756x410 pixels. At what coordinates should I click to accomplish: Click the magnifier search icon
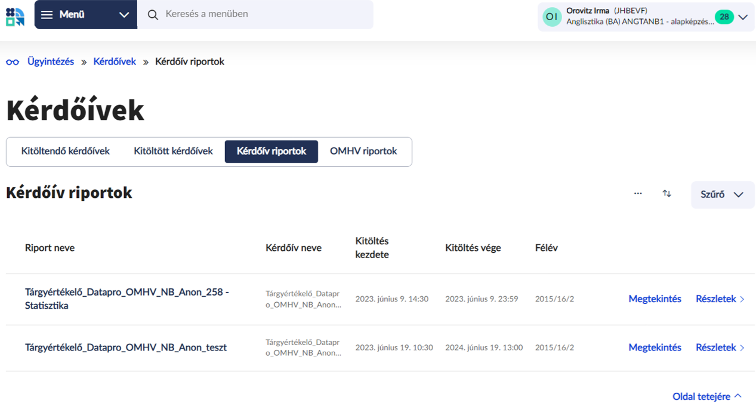(x=153, y=15)
